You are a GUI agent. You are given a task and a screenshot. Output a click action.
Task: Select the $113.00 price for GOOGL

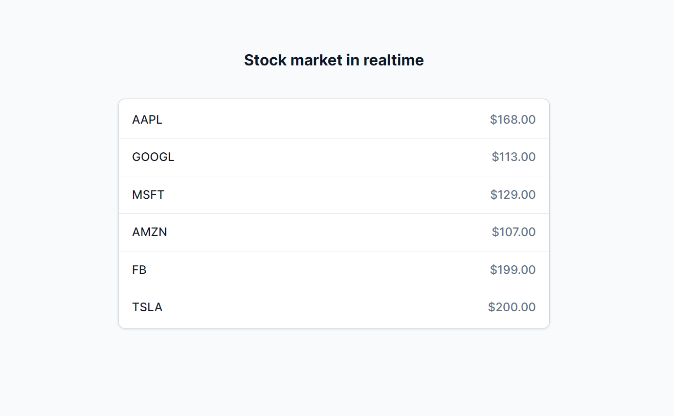[513, 157]
